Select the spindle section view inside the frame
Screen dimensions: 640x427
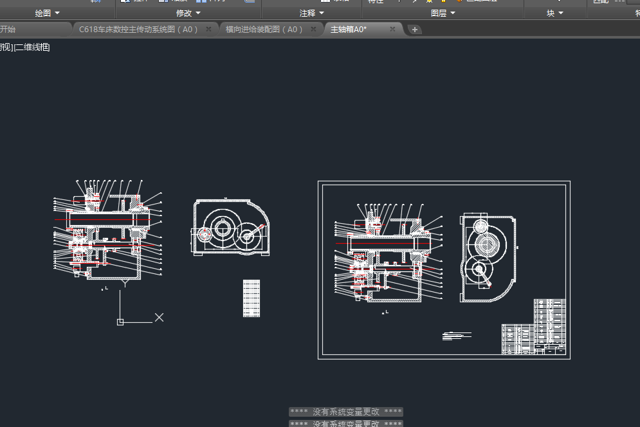[x=389, y=253]
